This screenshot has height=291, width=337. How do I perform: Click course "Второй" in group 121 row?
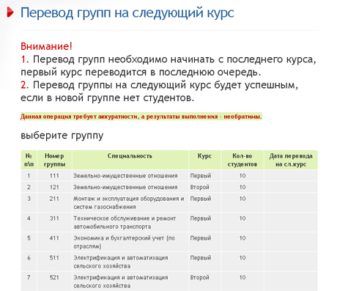point(199,188)
